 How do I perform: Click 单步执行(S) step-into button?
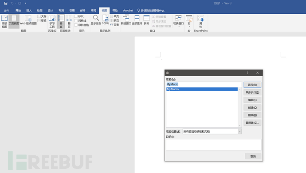252,92
